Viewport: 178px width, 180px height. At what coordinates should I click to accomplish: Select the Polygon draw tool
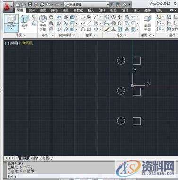pyautogui.click(x=83, y=29)
